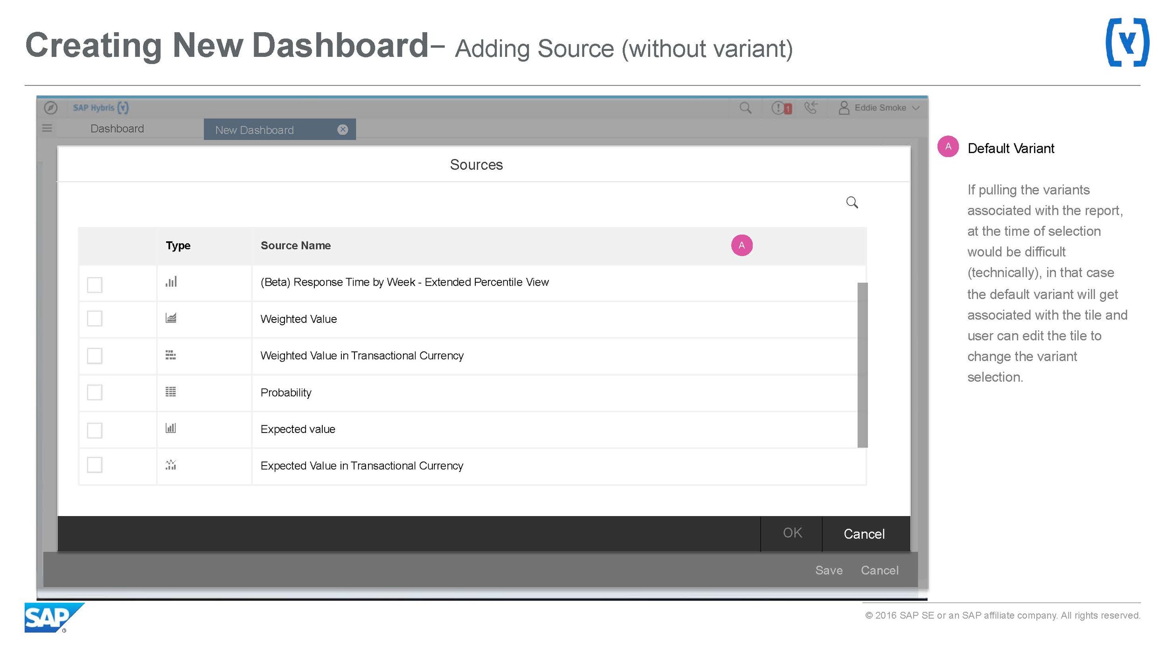1166x656 pixels.
Task: Select the New Dashboard tab
Action: (x=279, y=130)
